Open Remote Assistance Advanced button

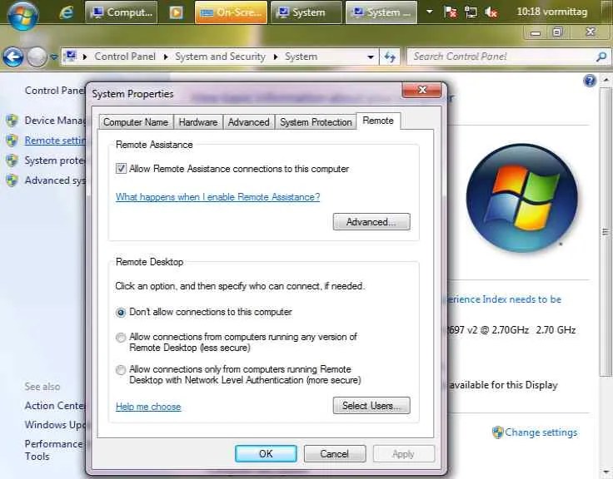pyautogui.click(x=371, y=222)
